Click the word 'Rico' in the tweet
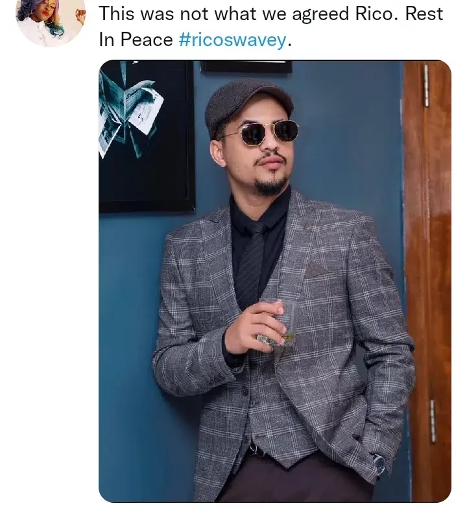 pos(376,14)
